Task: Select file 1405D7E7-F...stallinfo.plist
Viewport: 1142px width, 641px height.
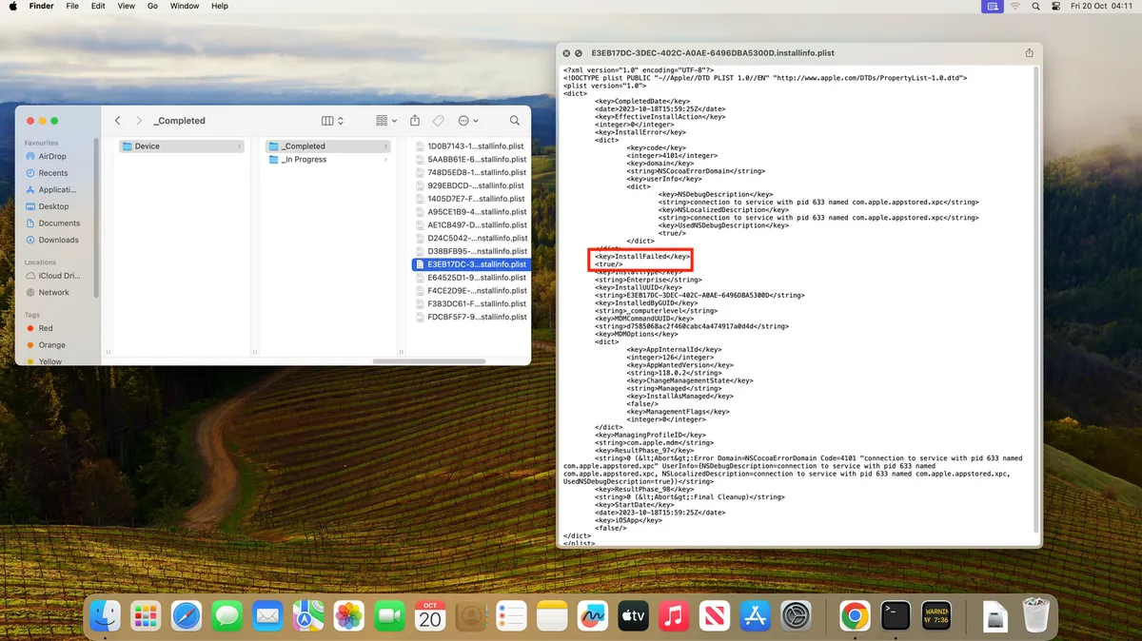Action: click(x=470, y=199)
